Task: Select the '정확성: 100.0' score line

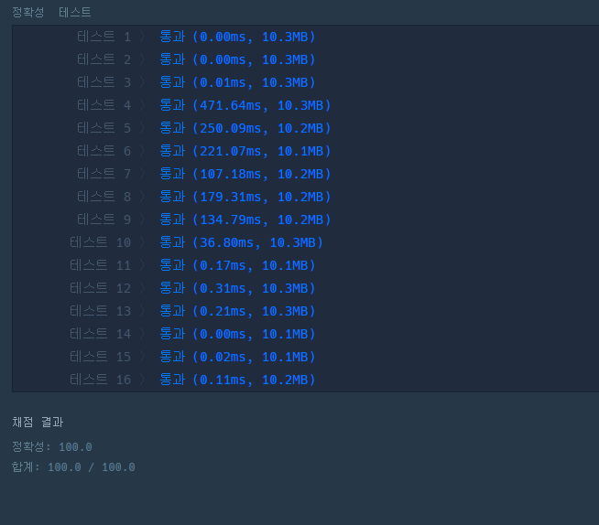Action: 52,446
